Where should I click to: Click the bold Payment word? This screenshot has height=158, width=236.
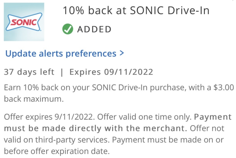[213, 117]
